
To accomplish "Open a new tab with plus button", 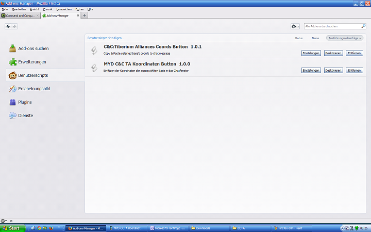I will [x=85, y=15].
